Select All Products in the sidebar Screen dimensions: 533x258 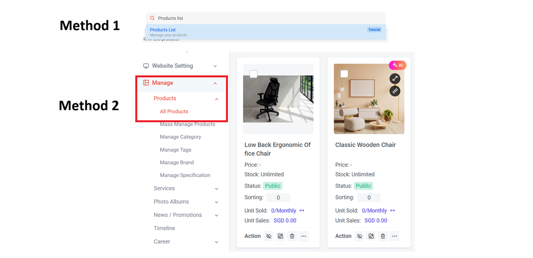[174, 111]
